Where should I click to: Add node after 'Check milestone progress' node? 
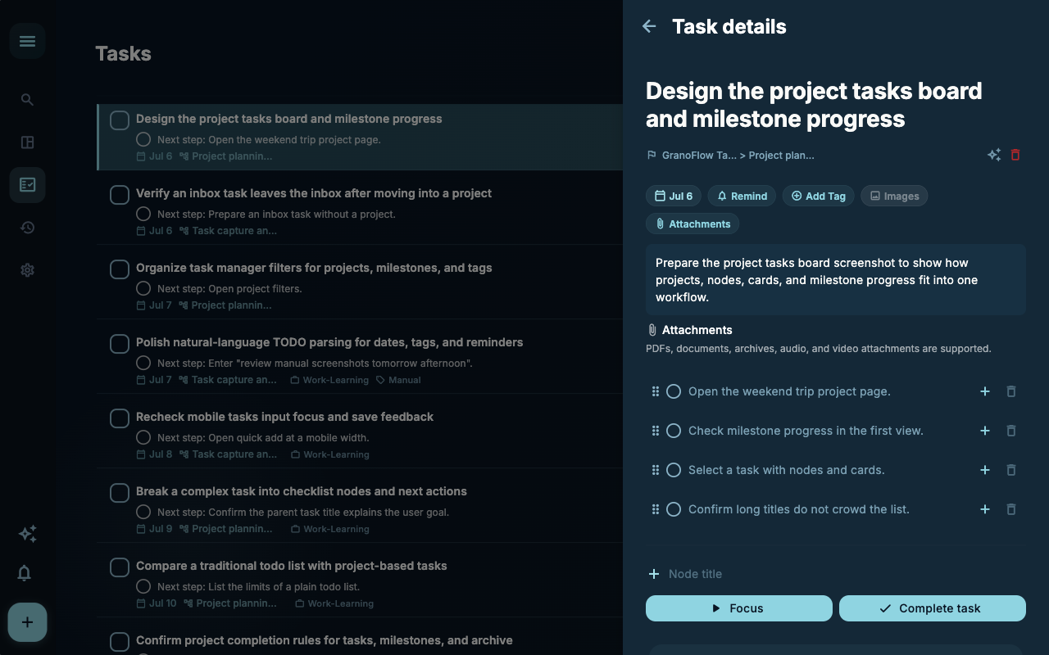[985, 431]
